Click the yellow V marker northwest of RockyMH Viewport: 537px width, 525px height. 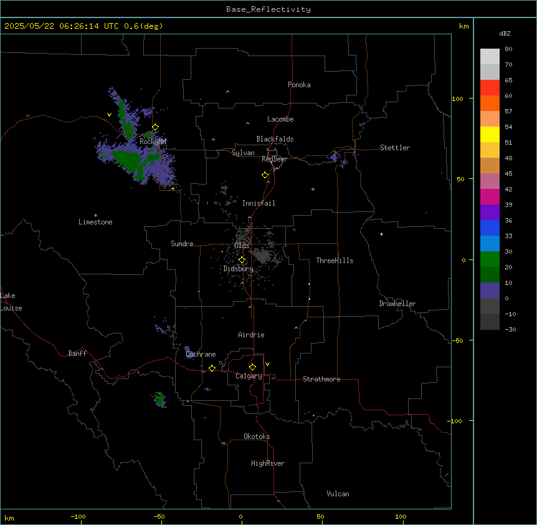click(x=109, y=115)
